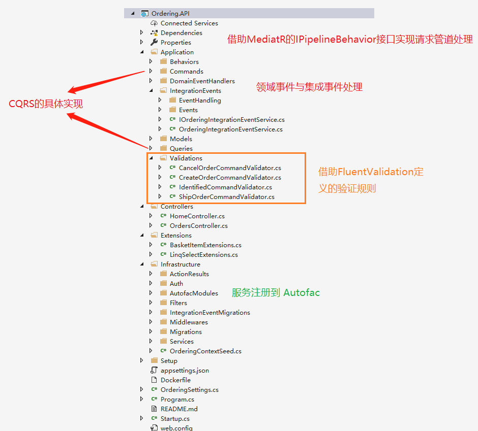Click the appsettings.json file icon

(154, 371)
